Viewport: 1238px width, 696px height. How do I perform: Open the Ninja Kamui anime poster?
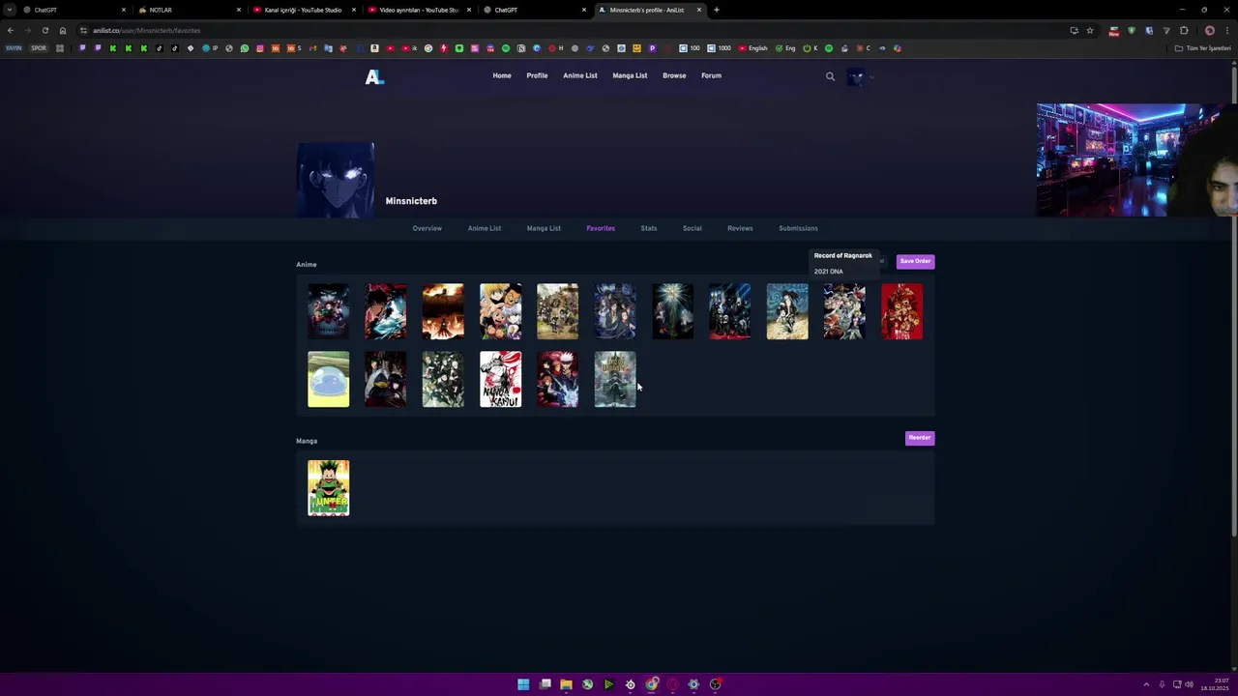500,379
